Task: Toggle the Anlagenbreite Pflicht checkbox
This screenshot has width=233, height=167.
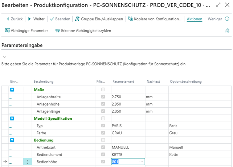Action: [103, 97]
